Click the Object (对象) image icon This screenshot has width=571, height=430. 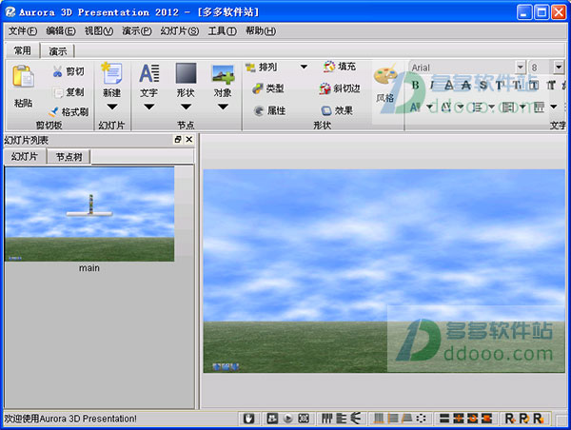coord(223,74)
